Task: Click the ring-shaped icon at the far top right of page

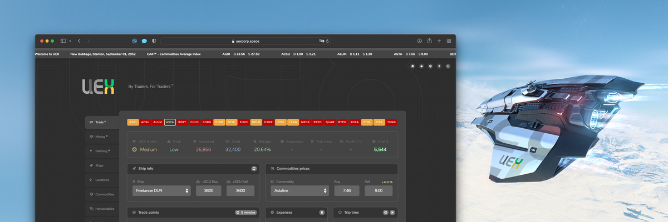Action: pos(448,66)
